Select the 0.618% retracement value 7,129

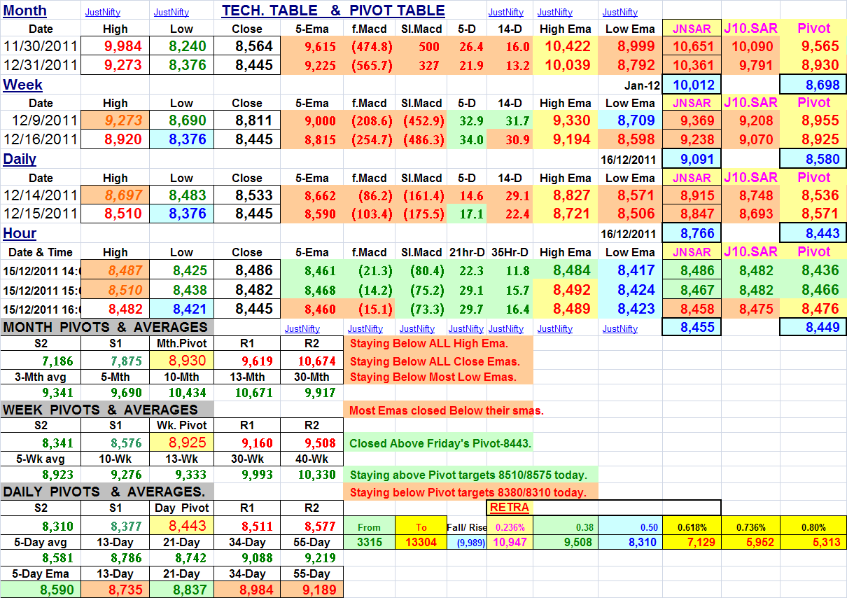693,542
